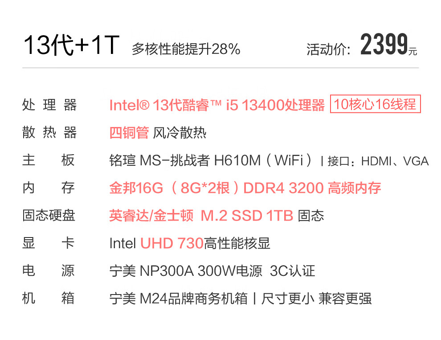This screenshot has width=441, height=340.
Task: Click the 散热器 row label
Action: pyautogui.click(x=49, y=132)
